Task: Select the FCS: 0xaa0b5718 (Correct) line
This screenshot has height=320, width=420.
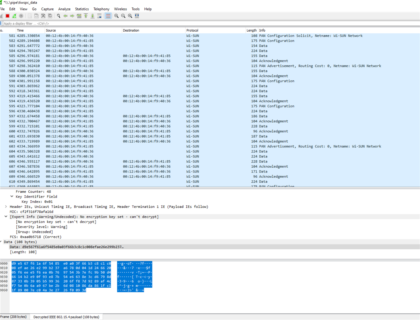Action: coord(35,237)
